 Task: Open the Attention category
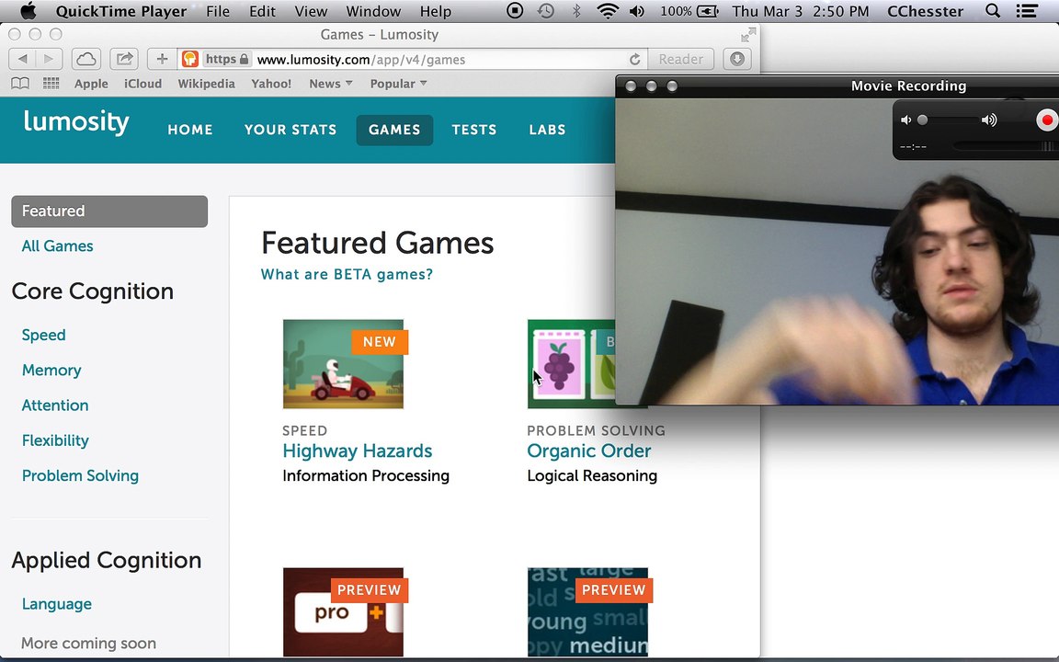click(55, 405)
